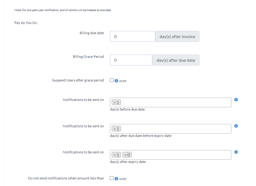256x186 pixels.
Task: Check Do not send notifications when amount less than
Action: click(x=112, y=178)
